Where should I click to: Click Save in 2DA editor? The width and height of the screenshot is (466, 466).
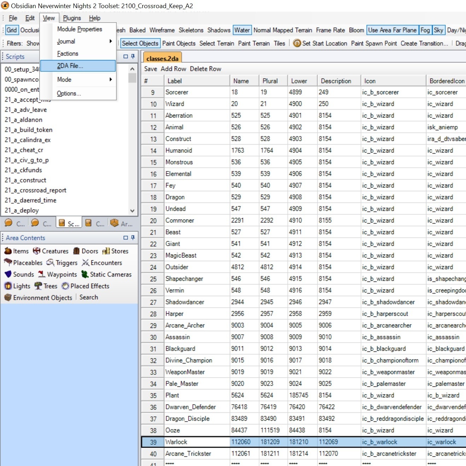click(x=151, y=69)
